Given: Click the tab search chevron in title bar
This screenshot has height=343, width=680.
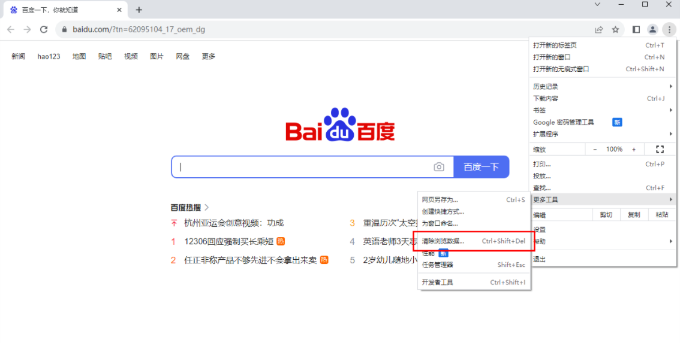Looking at the screenshot, I should pos(597,4).
